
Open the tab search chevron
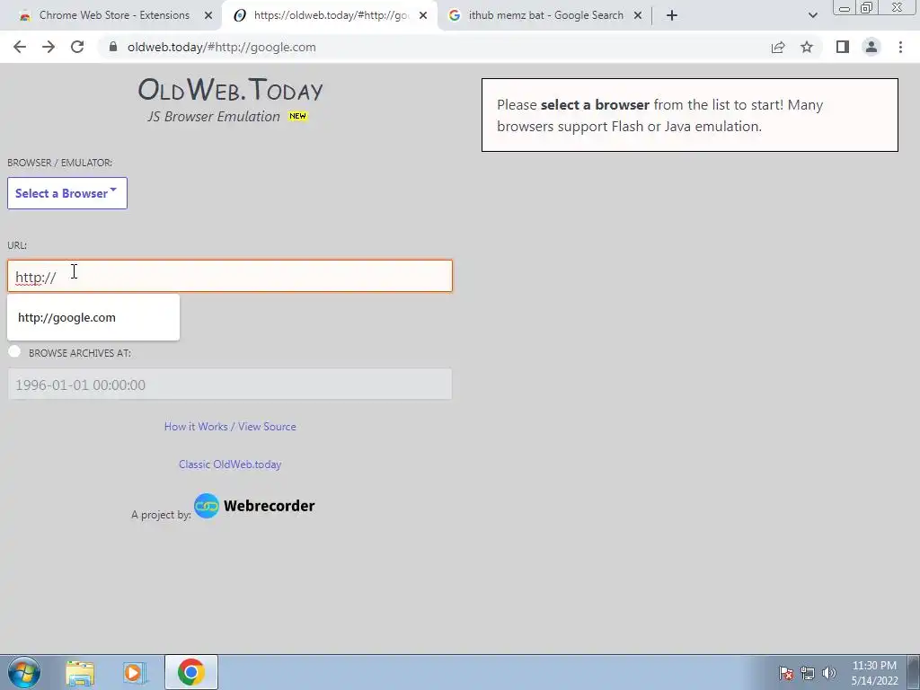812,15
